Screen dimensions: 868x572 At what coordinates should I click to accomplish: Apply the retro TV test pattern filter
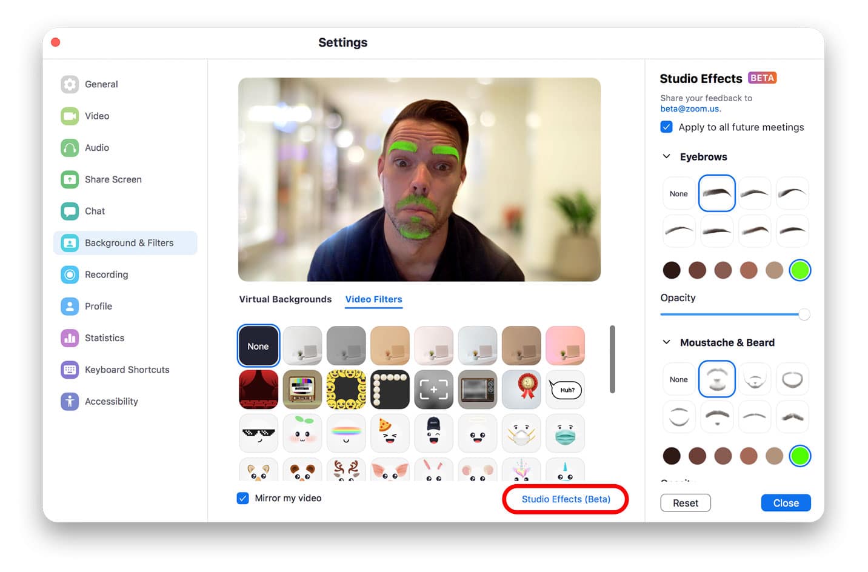302,390
